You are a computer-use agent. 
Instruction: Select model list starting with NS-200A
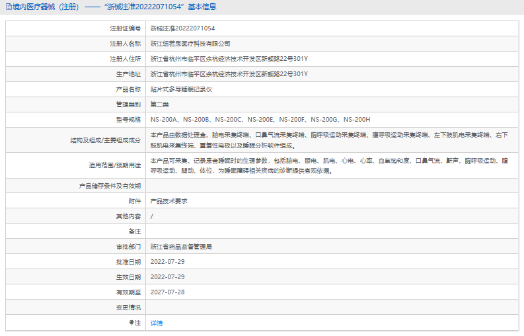pyautogui.click(x=260, y=120)
